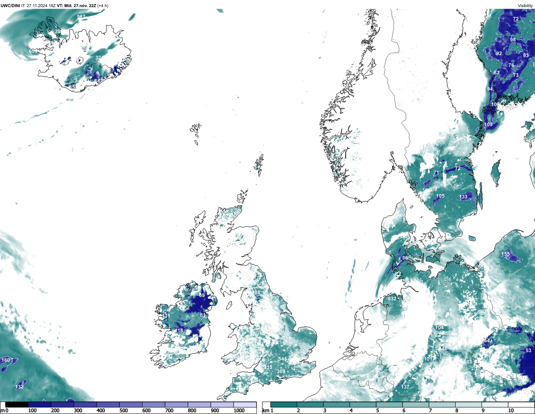Select the 4–5 km legend swatch
Viewport: 535px width, 414px height.
coord(363,404)
